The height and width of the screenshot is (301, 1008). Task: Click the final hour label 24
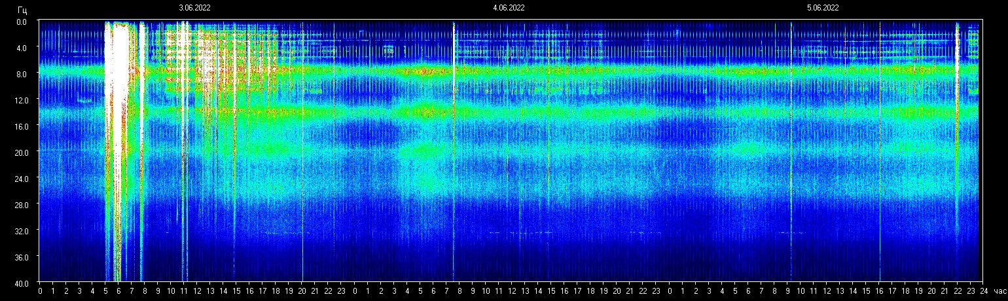(982, 291)
